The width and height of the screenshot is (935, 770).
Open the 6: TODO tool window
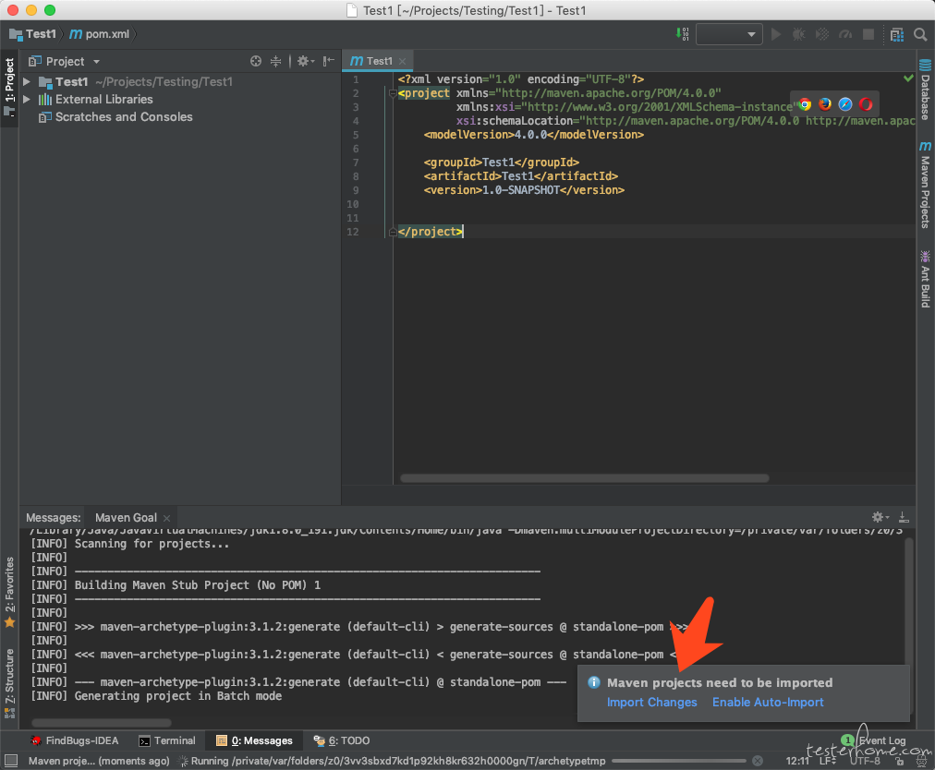click(342, 740)
